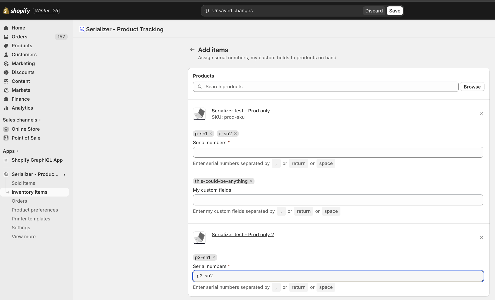Remove Serializer test - Prod only 2 product
This screenshot has width=495, height=300.
(481, 238)
